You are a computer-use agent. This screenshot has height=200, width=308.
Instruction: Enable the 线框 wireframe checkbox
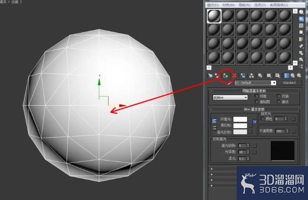point(257,96)
